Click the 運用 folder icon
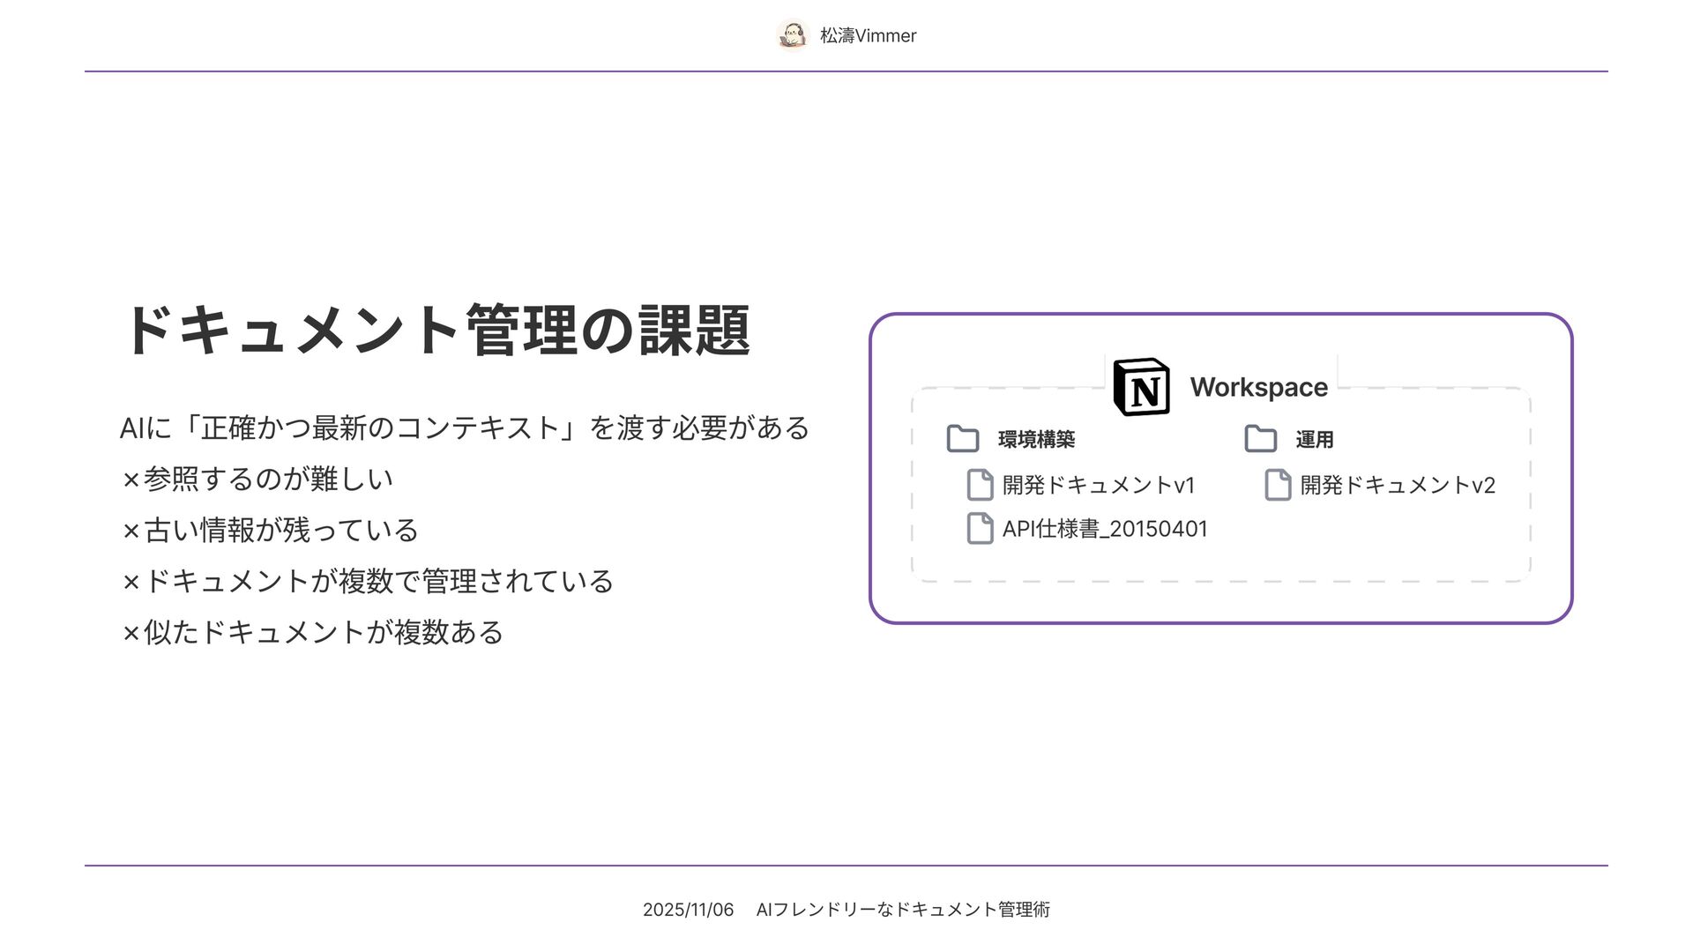The height and width of the screenshot is (952, 1693). pos(1260,438)
